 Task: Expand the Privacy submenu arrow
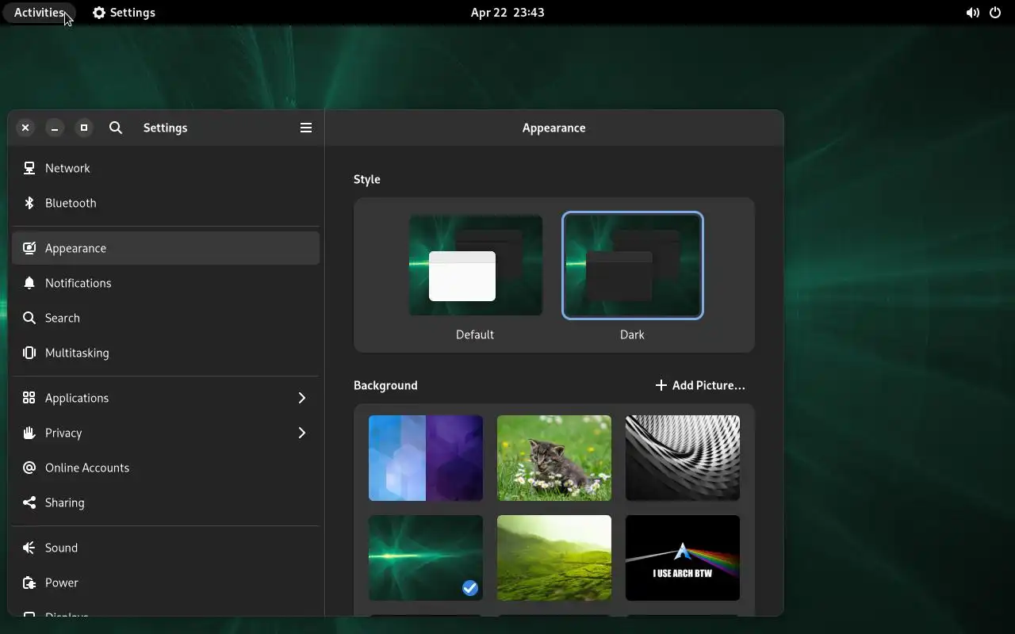(301, 433)
